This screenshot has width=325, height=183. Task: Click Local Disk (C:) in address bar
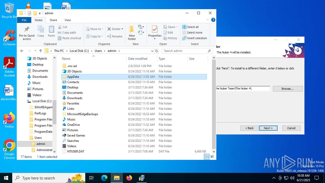tap(79, 51)
